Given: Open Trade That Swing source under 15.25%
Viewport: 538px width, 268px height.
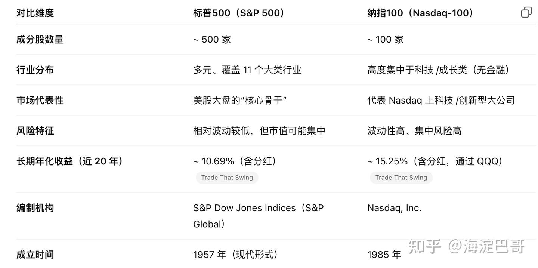Looking at the screenshot, I should (x=401, y=178).
